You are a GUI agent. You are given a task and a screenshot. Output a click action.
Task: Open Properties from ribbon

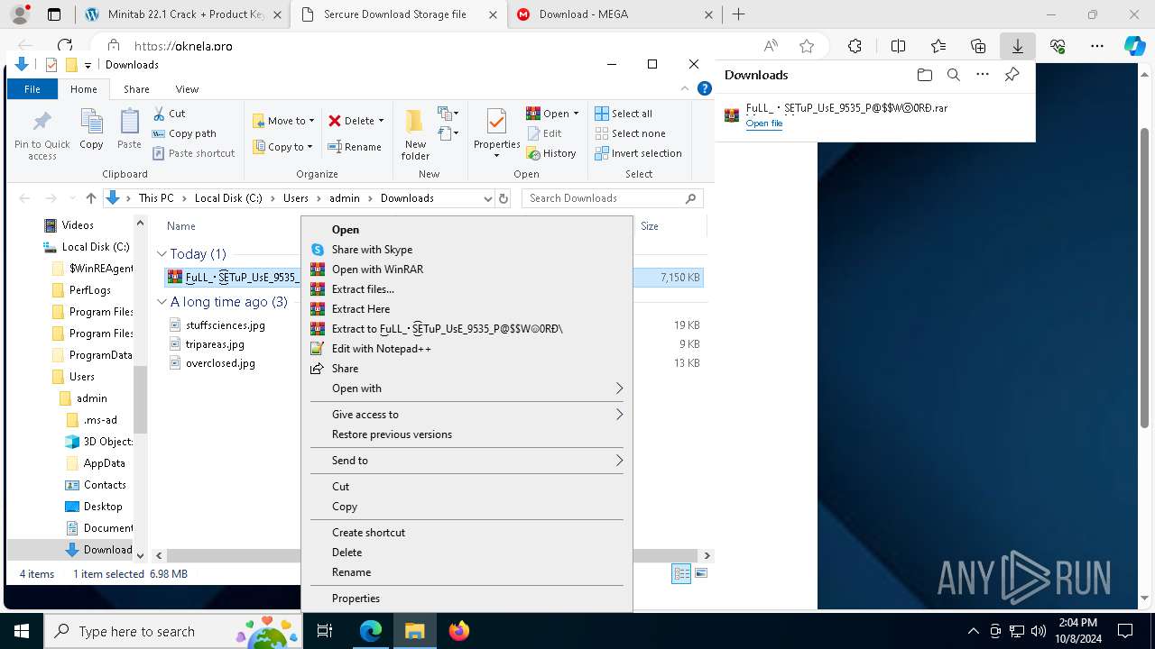point(496,133)
